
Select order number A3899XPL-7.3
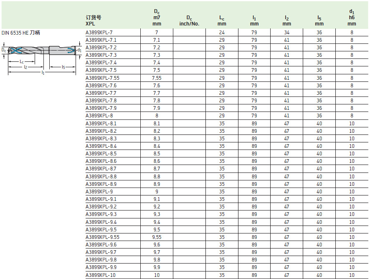point(101,55)
